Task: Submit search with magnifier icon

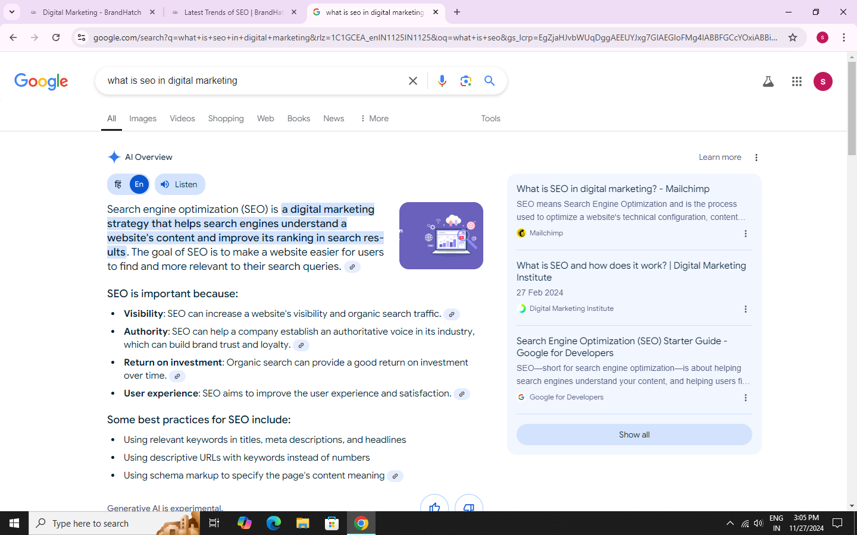Action: point(490,81)
